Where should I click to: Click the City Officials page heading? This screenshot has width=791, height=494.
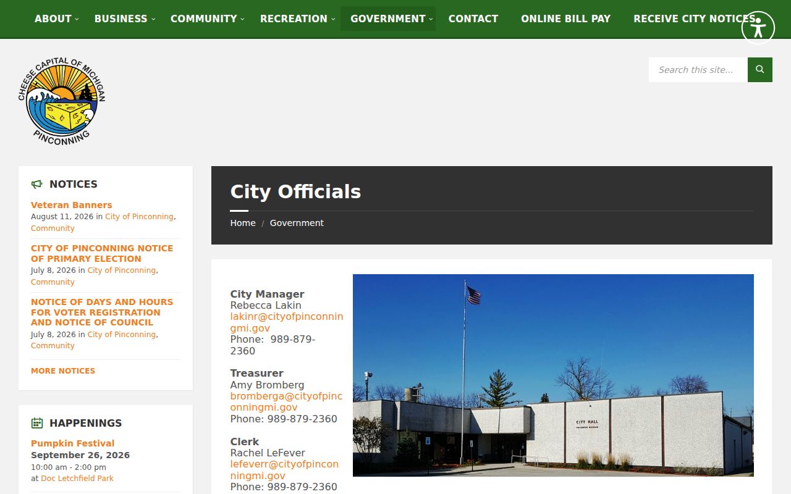click(295, 191)
